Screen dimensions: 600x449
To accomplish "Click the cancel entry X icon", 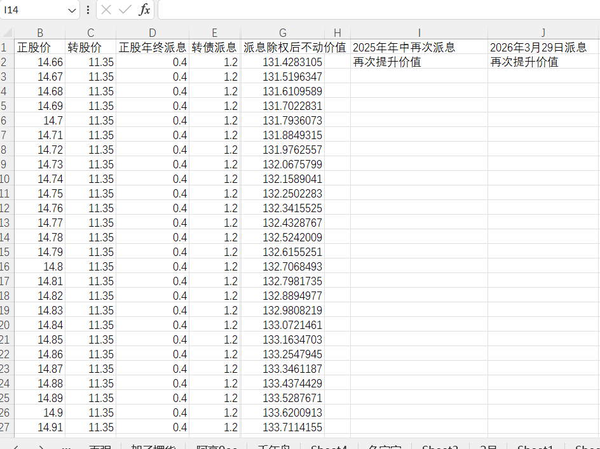I will (107, 10).
